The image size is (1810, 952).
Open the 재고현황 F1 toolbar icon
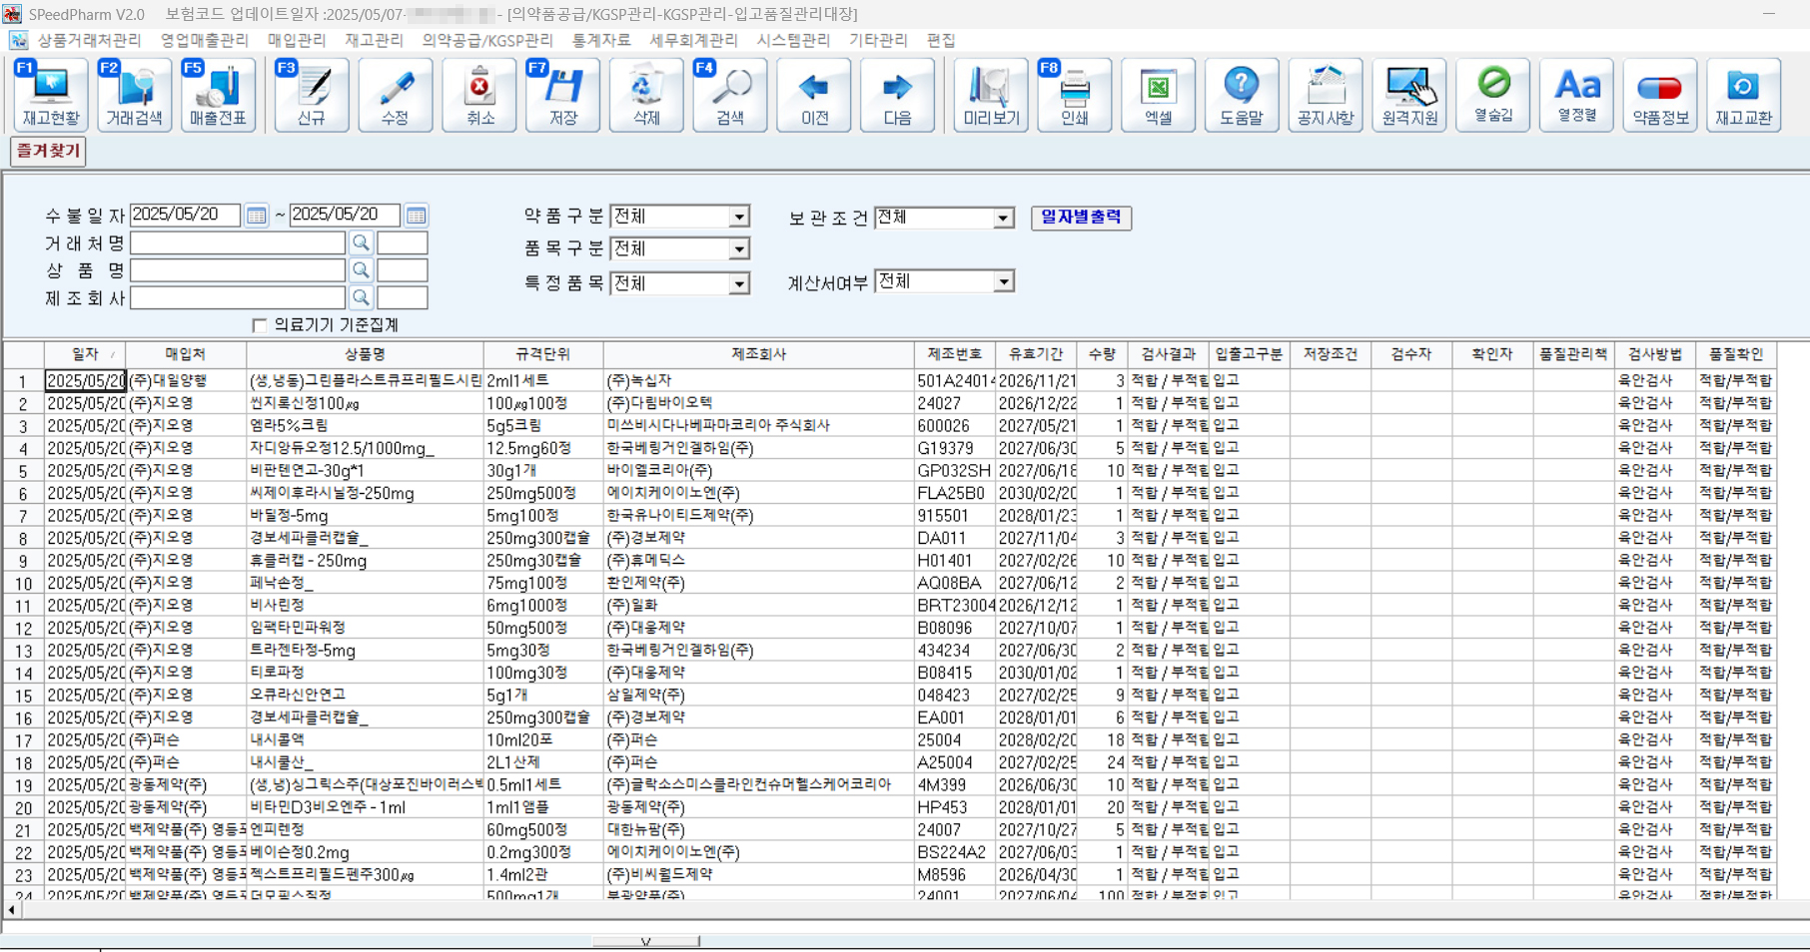pyautogui.click(x=50, y=95)
